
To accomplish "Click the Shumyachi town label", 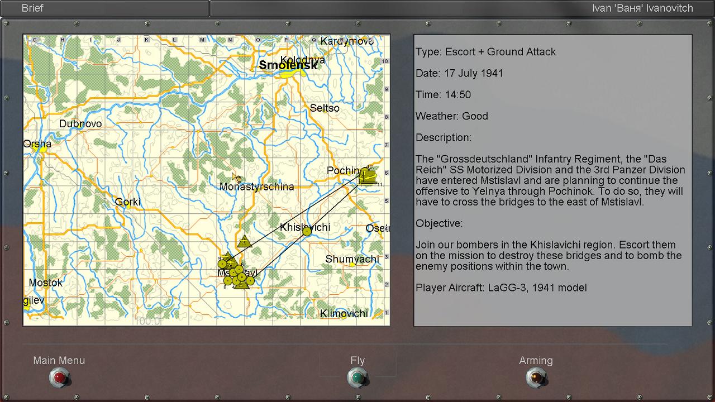I will pos(352,260).
